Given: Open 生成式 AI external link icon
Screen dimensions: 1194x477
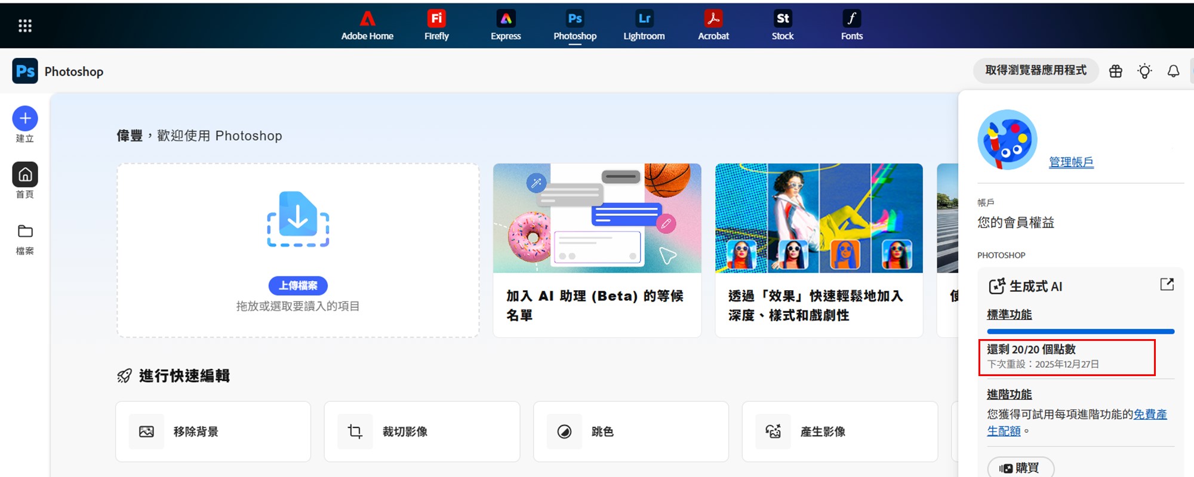Looking at the screenshot, I should click(1167, 285).
